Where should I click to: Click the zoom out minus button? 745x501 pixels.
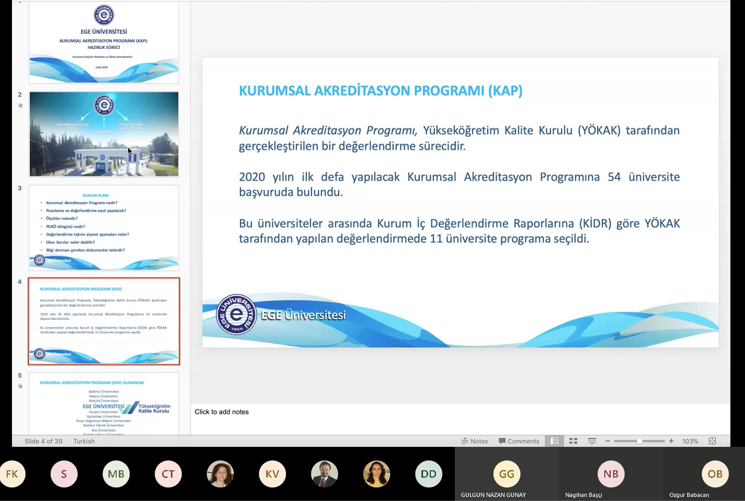coord(607,441)
